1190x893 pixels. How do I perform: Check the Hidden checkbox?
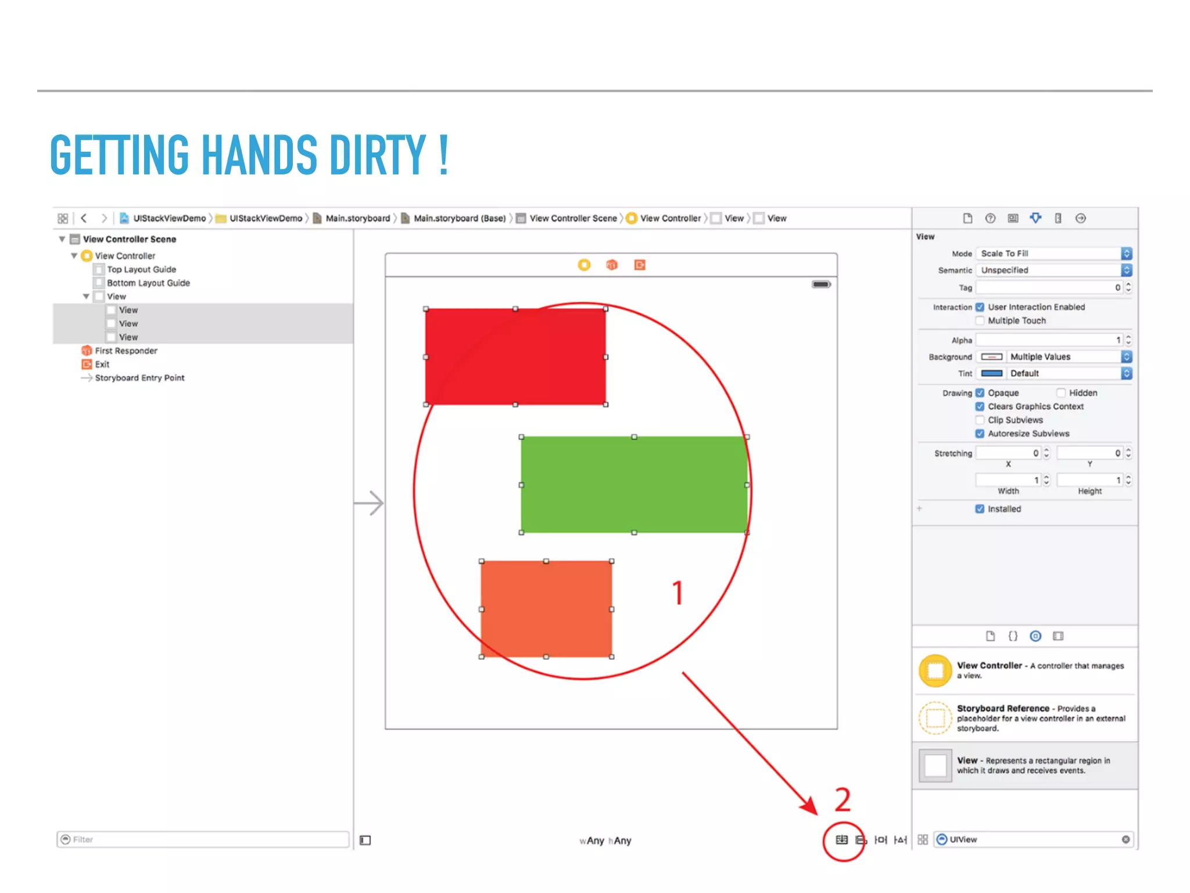(1061, 393)
